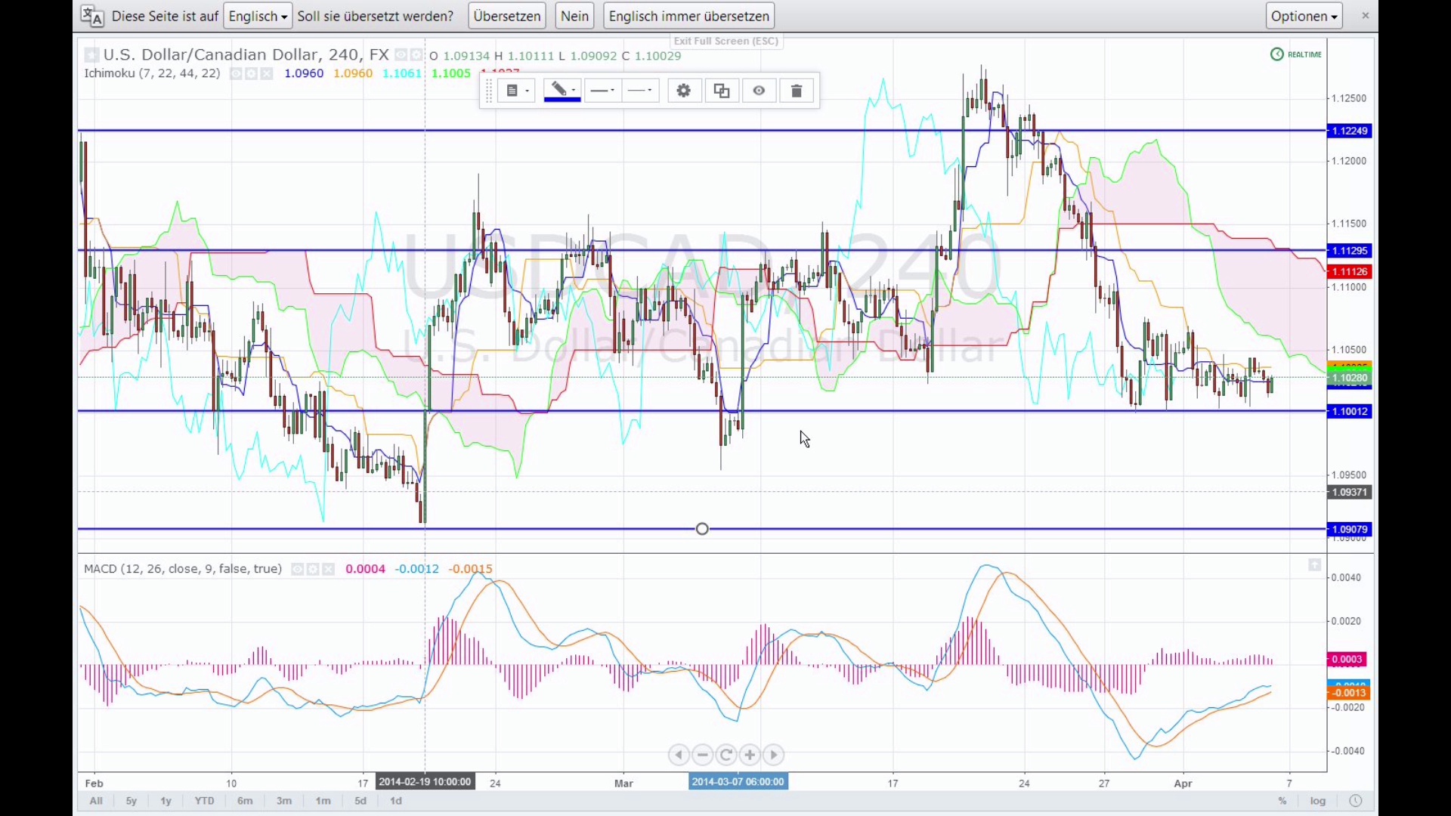Expand the Englisch language dropdown

[258, 16]
